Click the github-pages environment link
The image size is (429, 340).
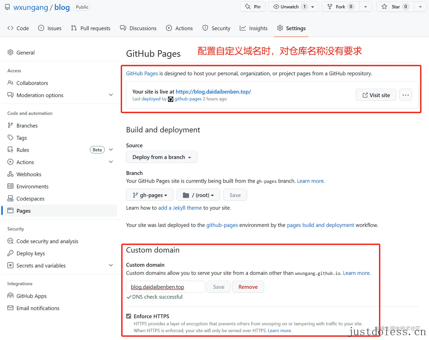click(222, 225)
